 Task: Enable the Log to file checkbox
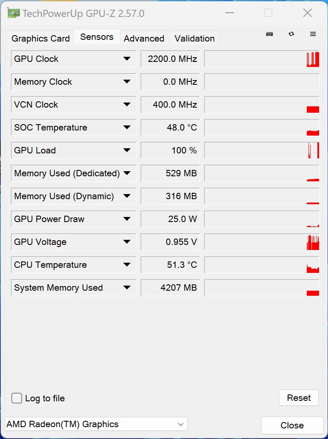coord(17,398)
